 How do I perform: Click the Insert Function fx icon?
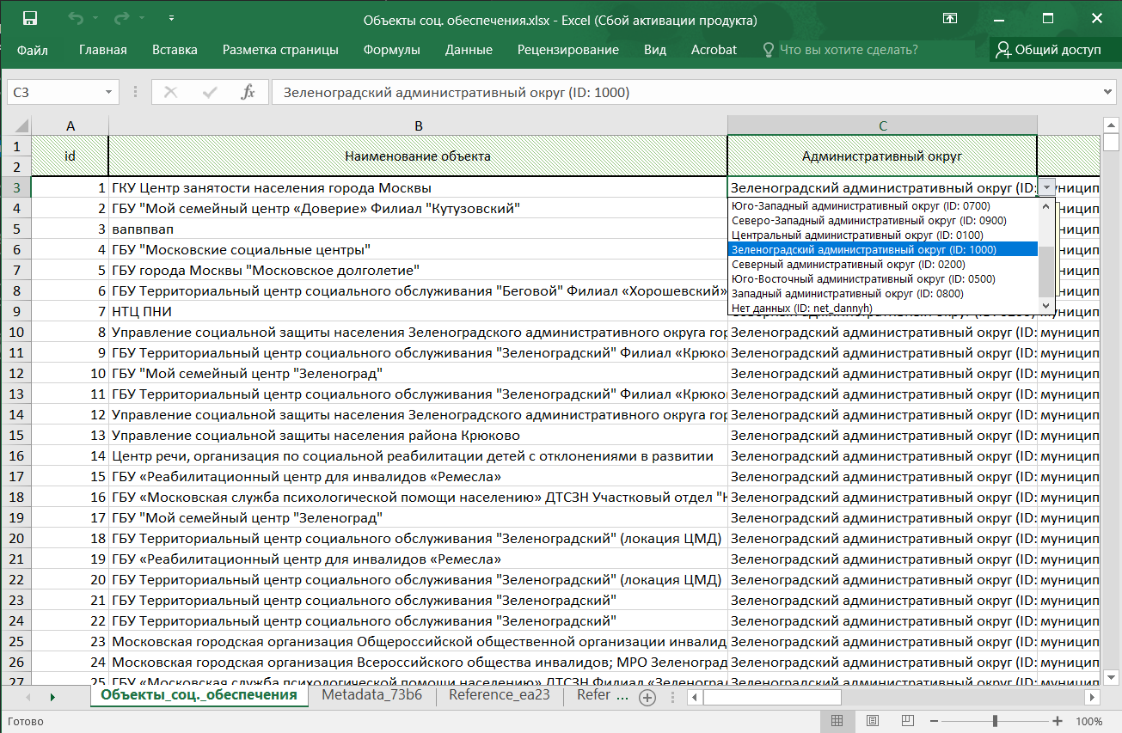tap(248, 93)
